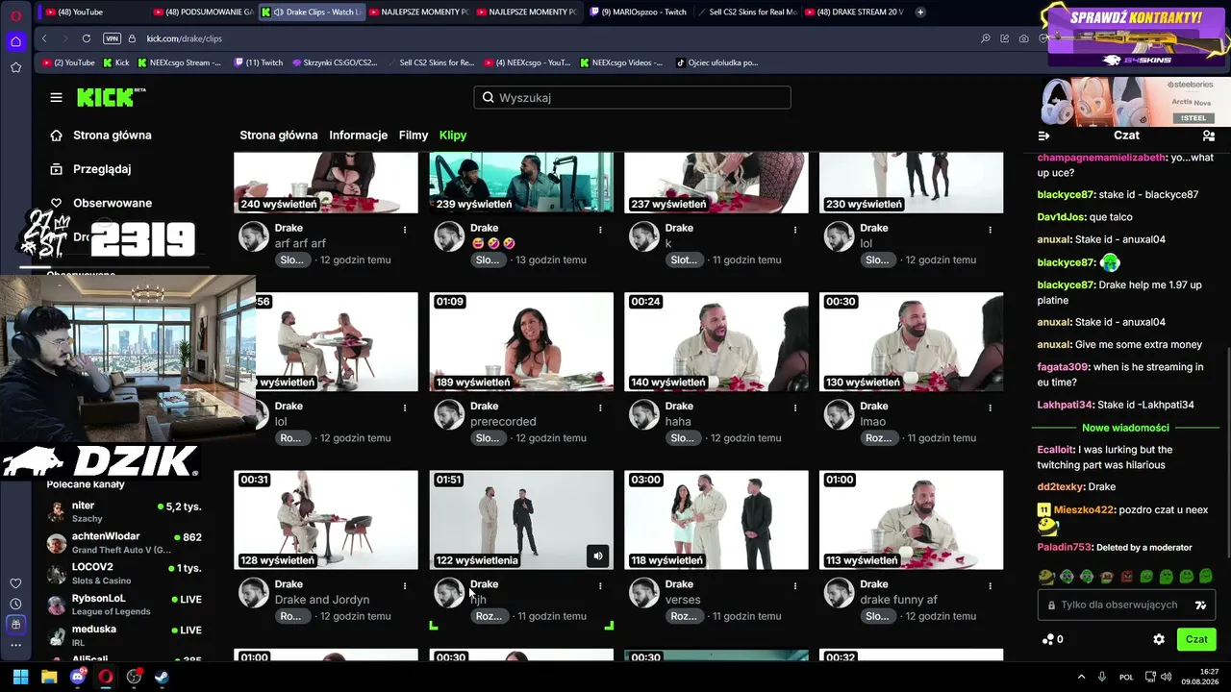Open options for the 'Drake and Jordyn' clip
The width and height of the screenshot is (1231, 692).
pos(405,585)
